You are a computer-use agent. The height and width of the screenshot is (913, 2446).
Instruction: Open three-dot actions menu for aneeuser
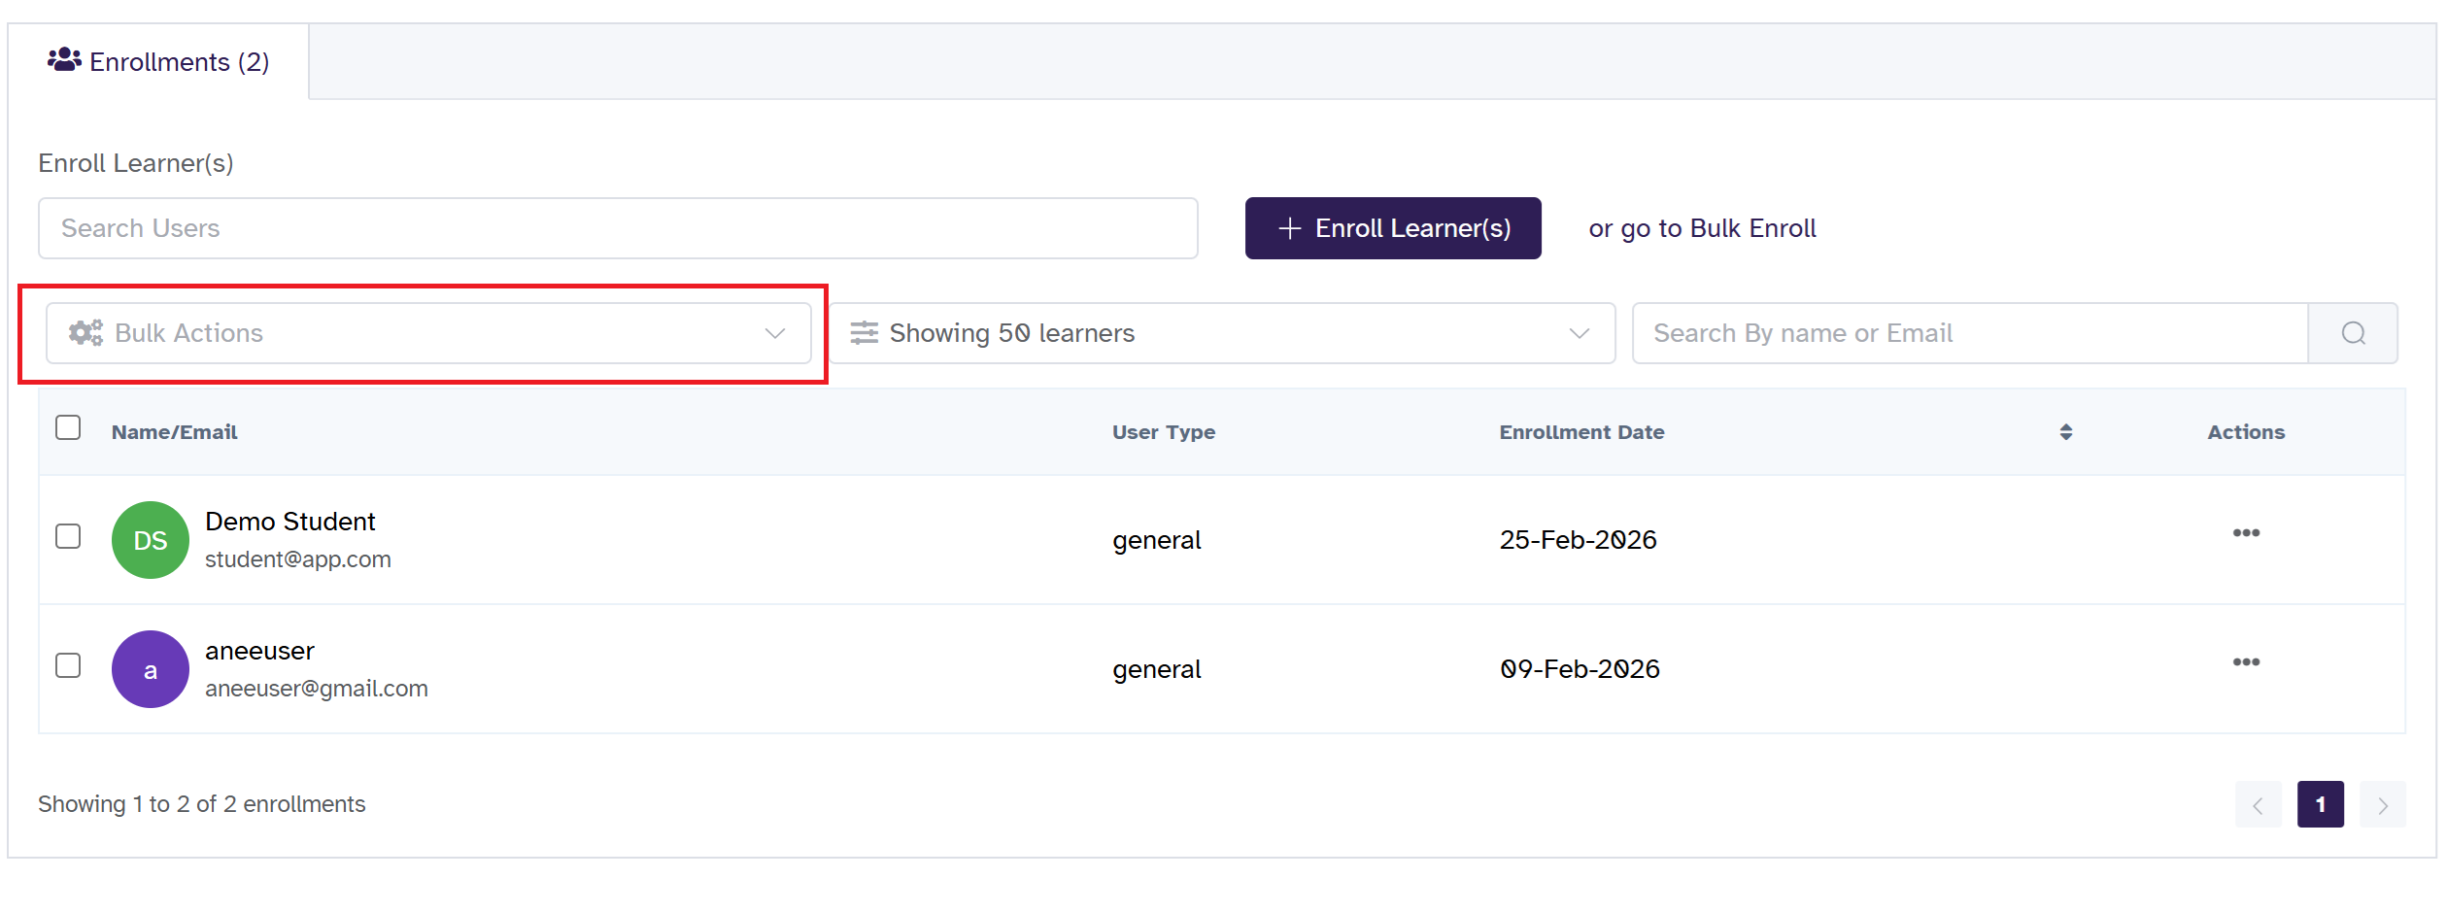[2245, 662]
